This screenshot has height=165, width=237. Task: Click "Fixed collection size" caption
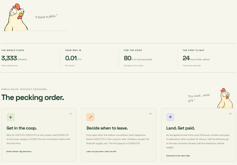[9, 66]
